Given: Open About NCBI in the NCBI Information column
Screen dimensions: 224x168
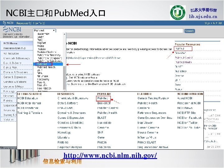Looking at the screenshot, I should [185, 98].
